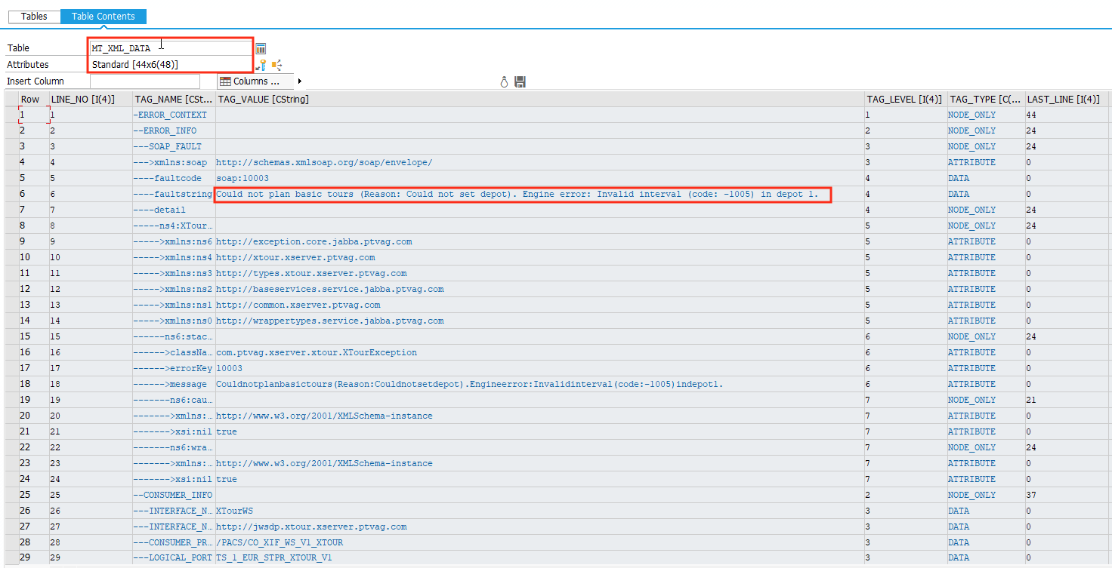
Task: Switch to the Tables tab
Action: pos(34,17)
